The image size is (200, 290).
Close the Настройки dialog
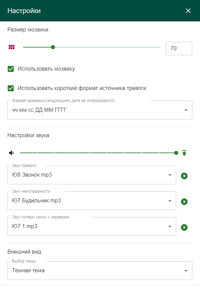(188, 11)
